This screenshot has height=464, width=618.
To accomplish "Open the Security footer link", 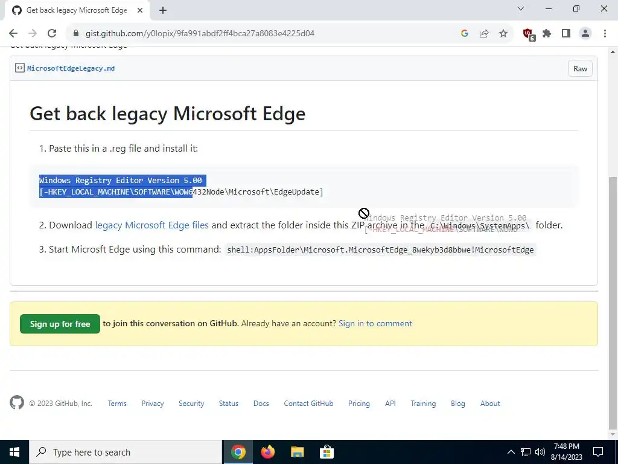I will [x=191, y=404].
